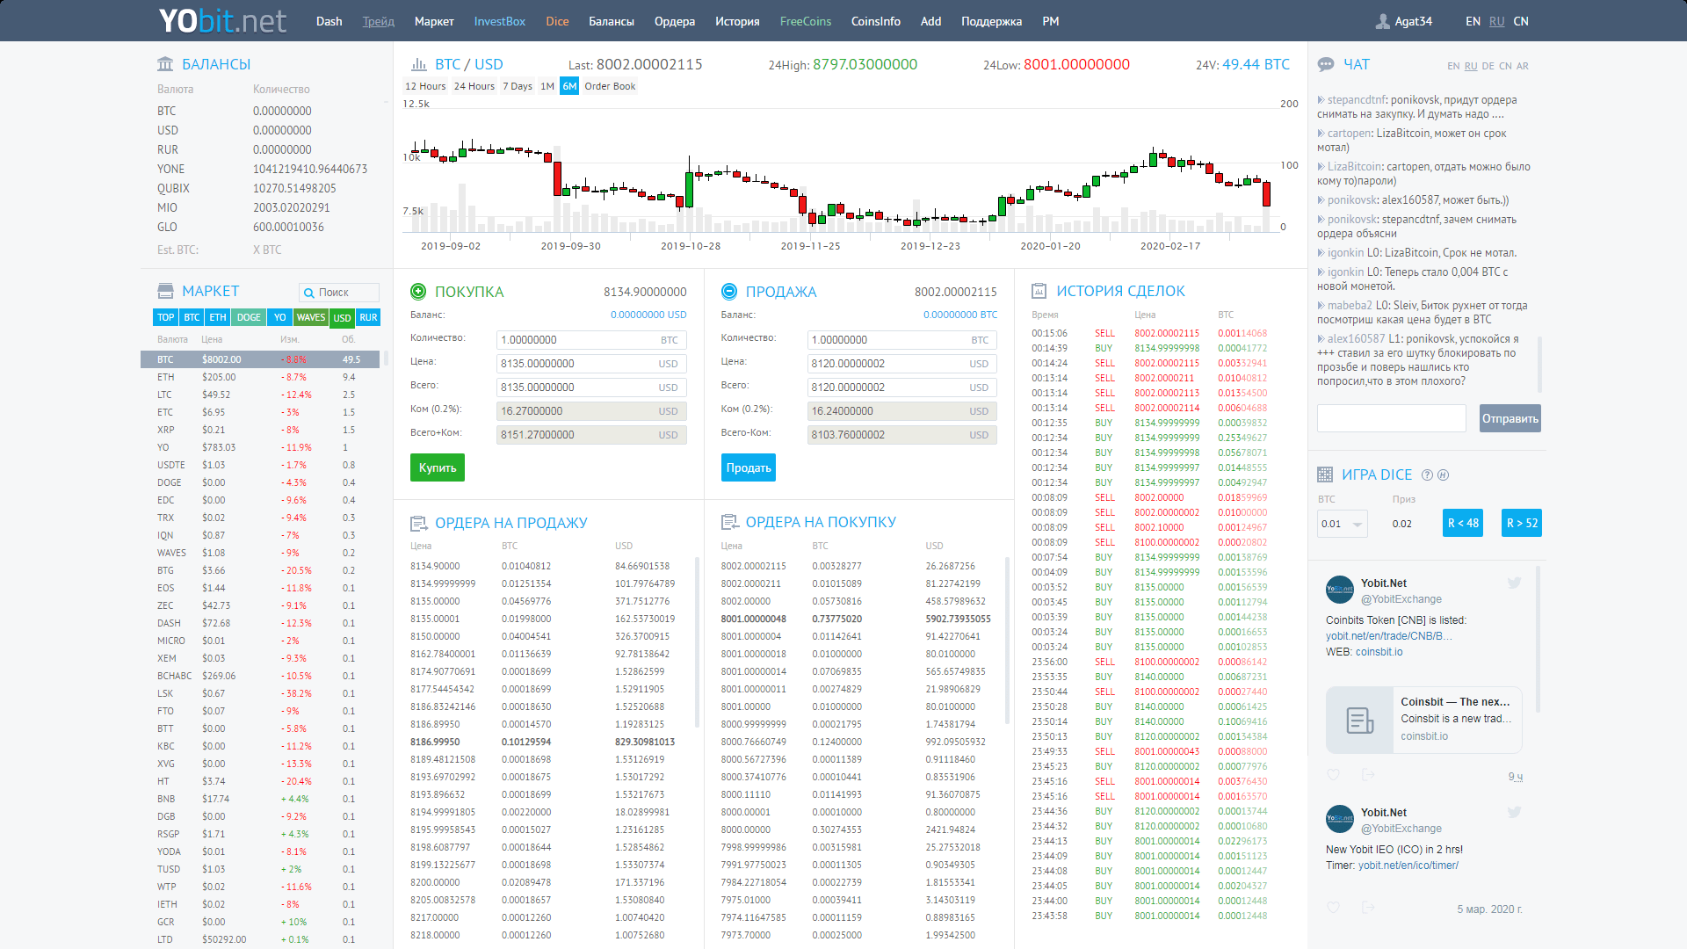Click the Dice game history H icon
The height and width of the screenshot is (949, 1687).
tap(1443, 475)
